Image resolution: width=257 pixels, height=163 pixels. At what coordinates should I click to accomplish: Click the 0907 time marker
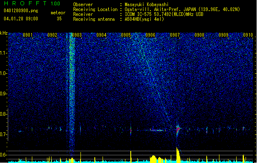coord(175,35)
